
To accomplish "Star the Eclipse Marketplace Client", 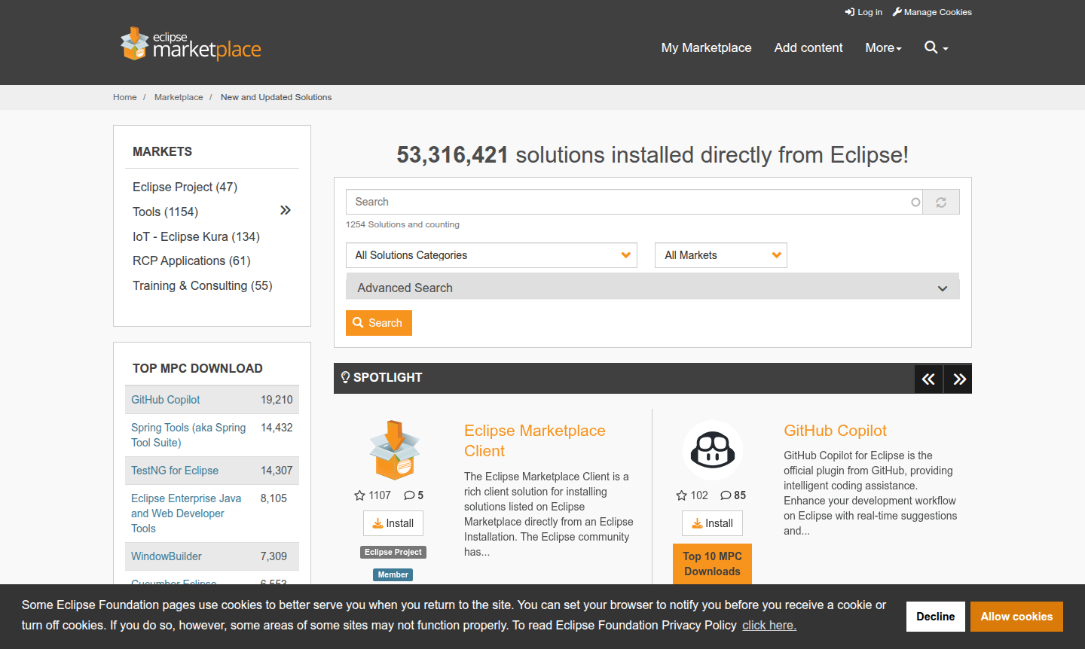I will pos(359,495).
